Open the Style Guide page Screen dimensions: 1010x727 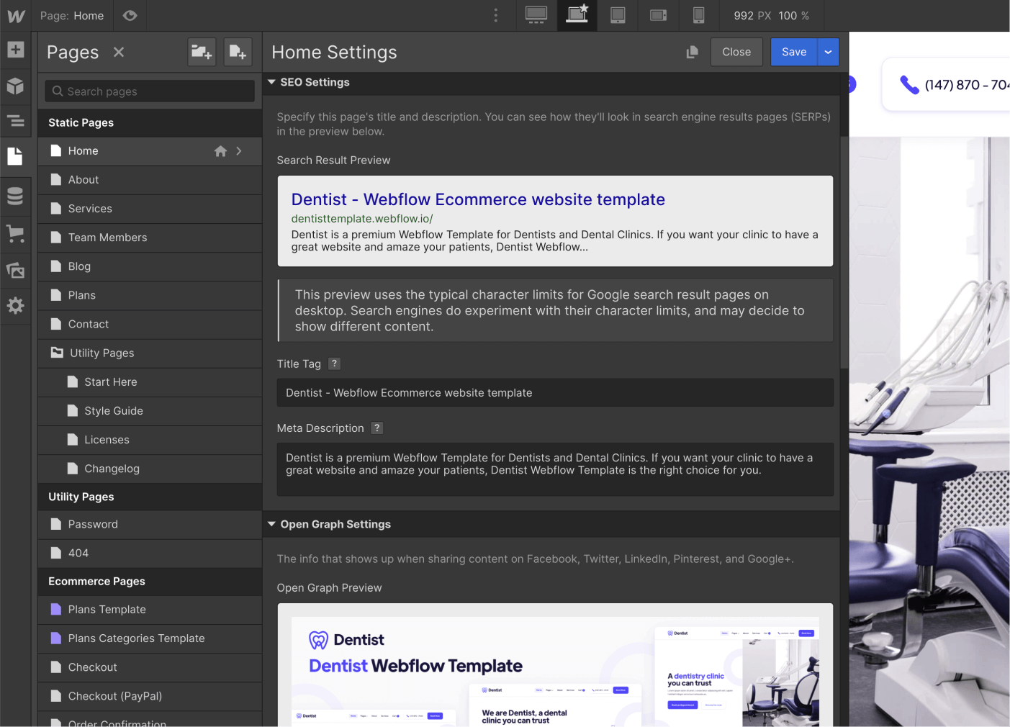point(114,411)
